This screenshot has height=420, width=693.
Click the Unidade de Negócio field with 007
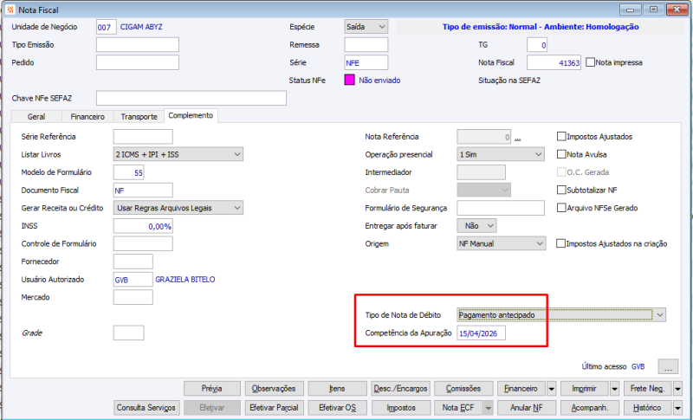coord(106,27)
